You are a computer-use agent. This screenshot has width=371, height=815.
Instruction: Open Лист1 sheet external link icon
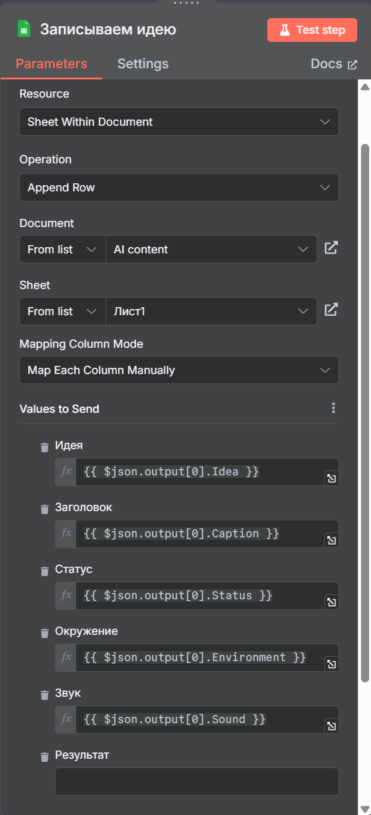[331, 310]
